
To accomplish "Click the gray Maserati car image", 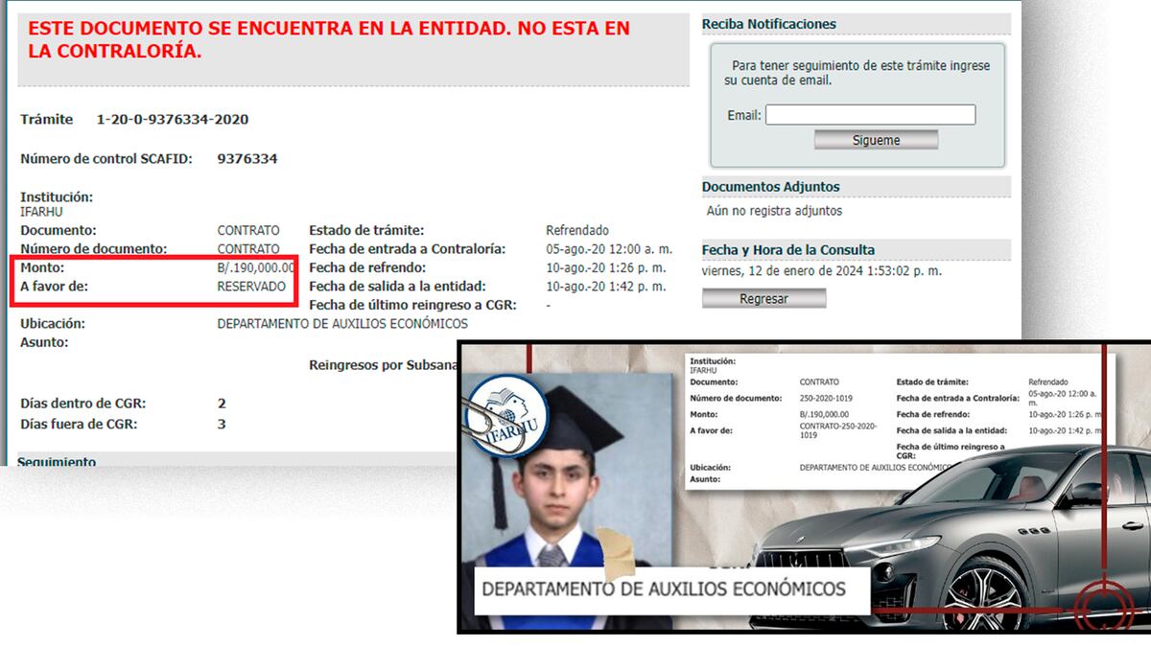I will coord(959,537).
